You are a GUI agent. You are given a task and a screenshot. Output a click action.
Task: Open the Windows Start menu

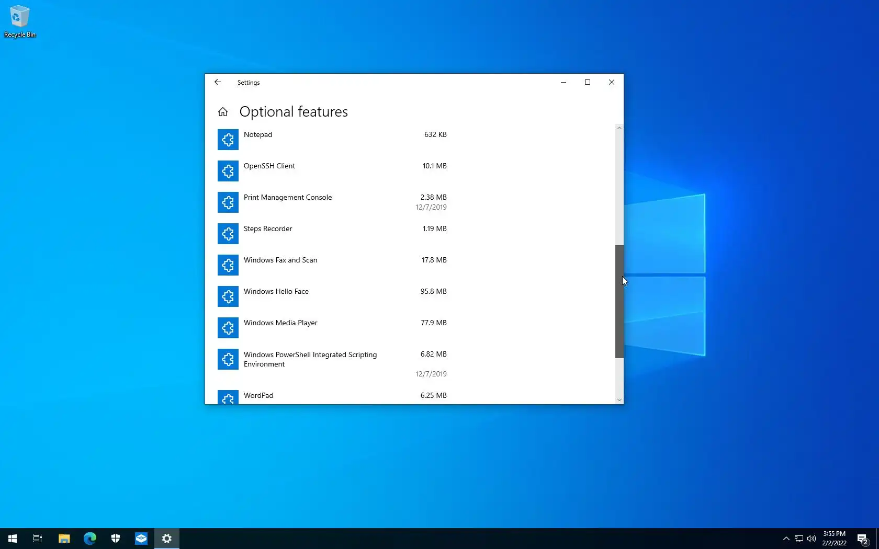coord(13,539)
